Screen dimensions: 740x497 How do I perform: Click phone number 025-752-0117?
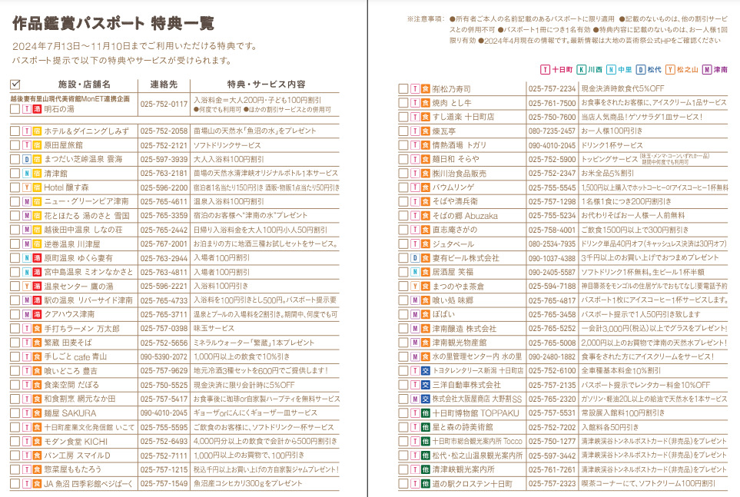[164, 104]
